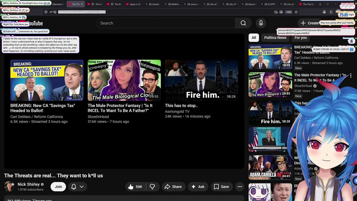Image resolution: width=357 pixels, height=201 pixels.
Task: Click the video title 'The Threats are real...'
Action: tap(54, 176)
